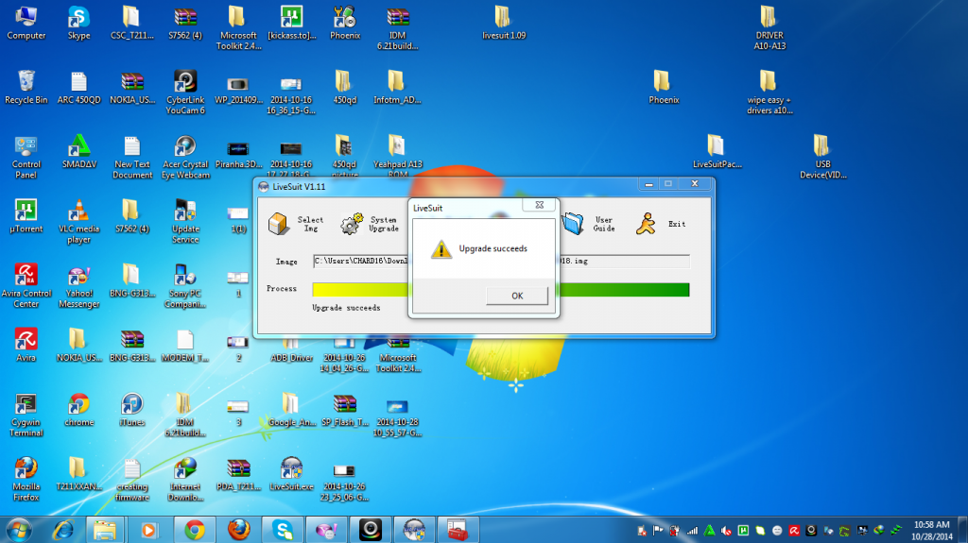Launch iTunes desktop shortcut
This screenshot has width=968, height=543.
click(x=131, y=410)
